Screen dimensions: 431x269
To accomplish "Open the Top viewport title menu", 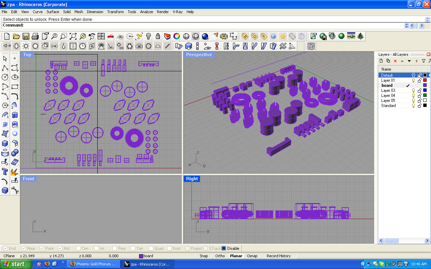I will 27,54.
